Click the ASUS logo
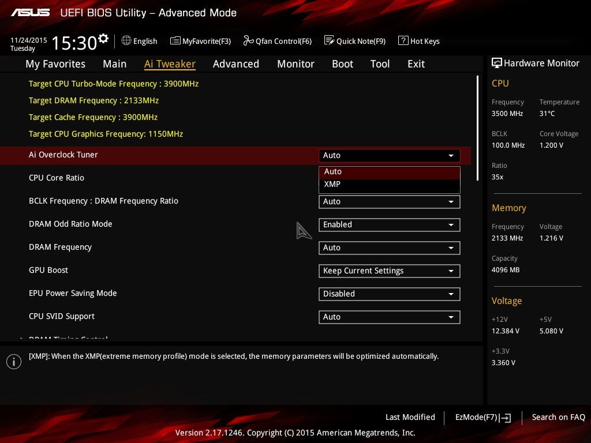Screen dimensions: 591x443 (30, 13)
